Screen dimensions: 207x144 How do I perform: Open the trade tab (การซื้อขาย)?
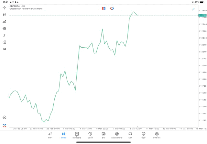[77, 135]
